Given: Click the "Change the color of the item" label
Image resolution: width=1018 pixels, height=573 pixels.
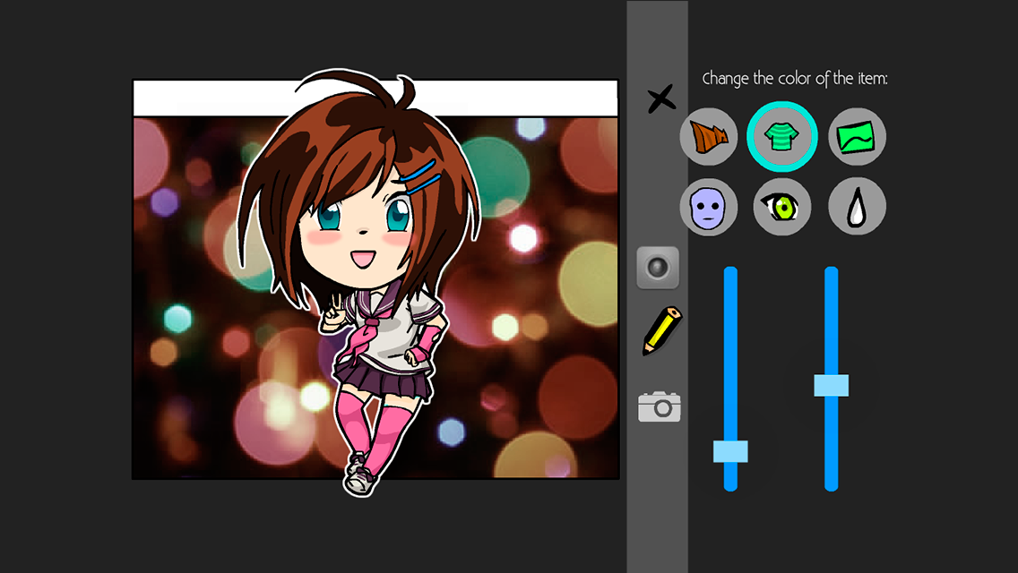Looking at the screenshot, I should tap(795, 79).
